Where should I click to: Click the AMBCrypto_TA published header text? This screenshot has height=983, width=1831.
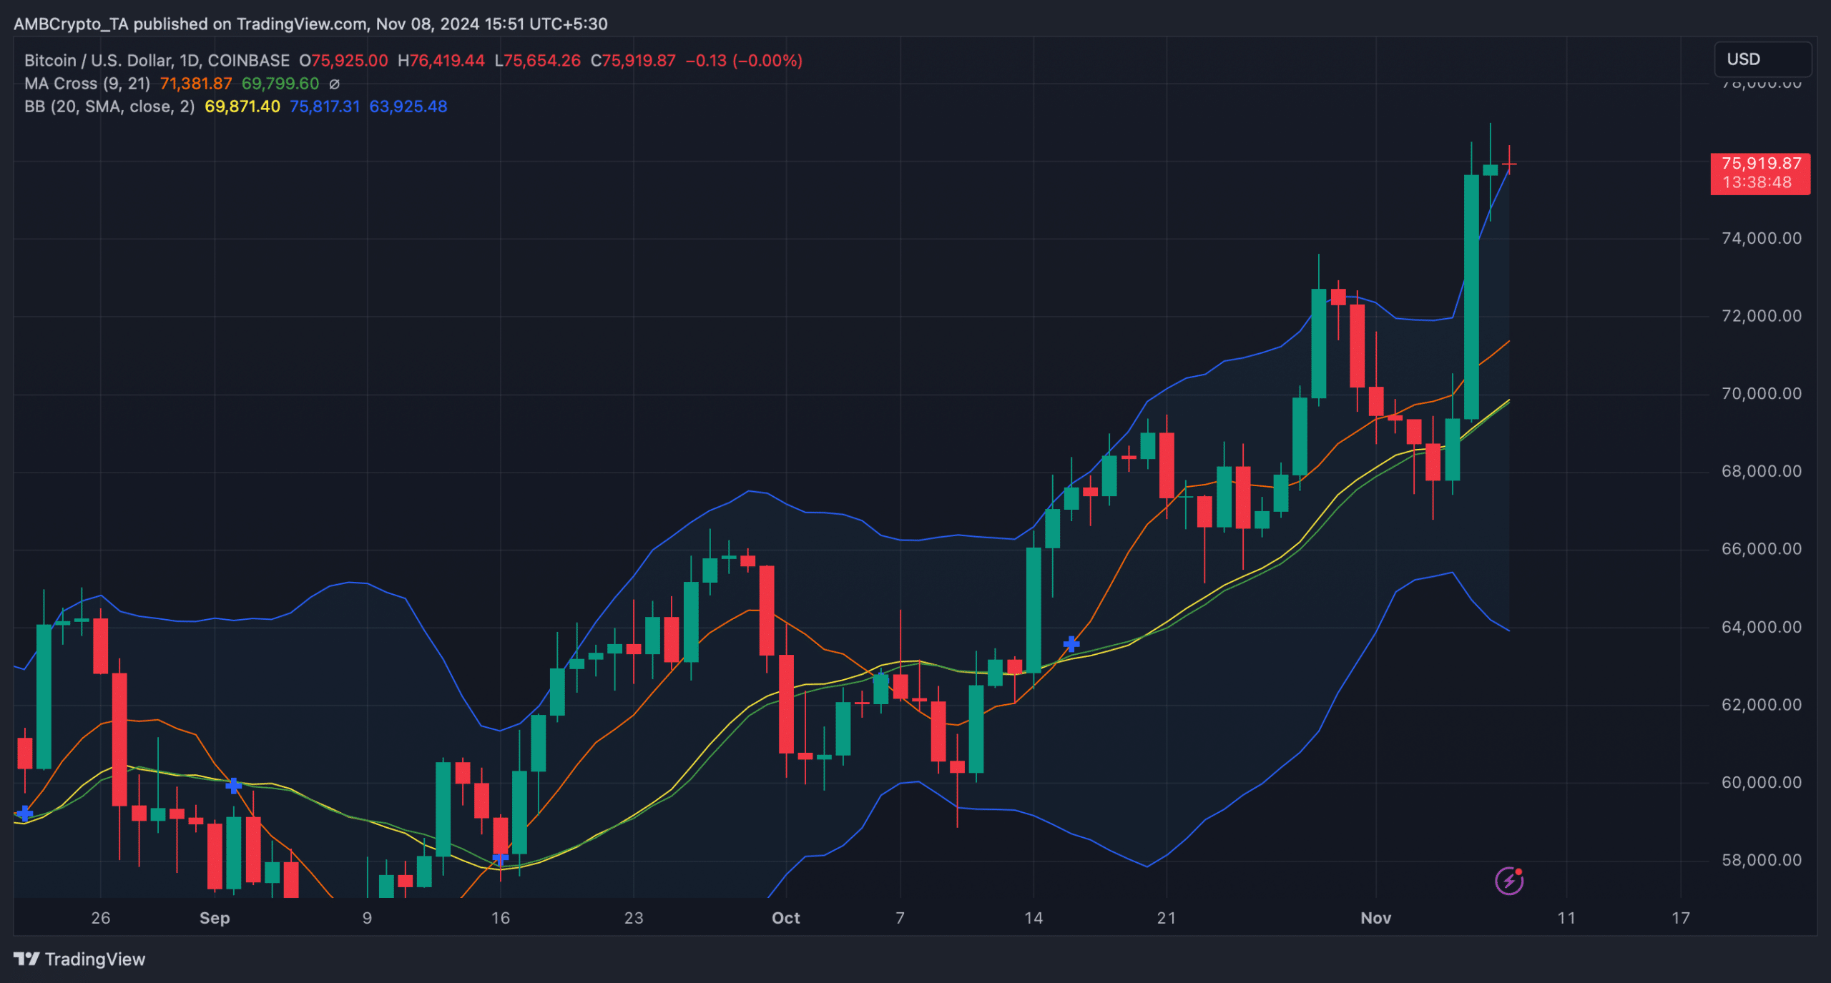310,24
